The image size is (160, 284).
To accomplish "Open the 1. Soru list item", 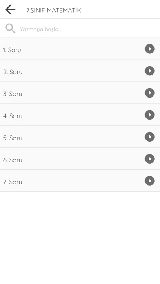I will click(80, 49).
